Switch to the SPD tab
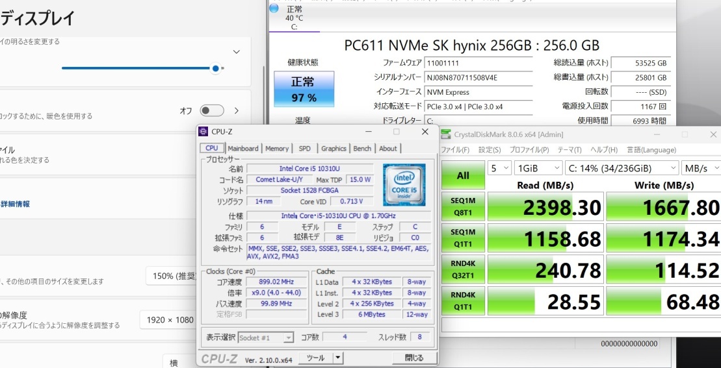The height and width of the screenshot is (368, 721). 304,148
